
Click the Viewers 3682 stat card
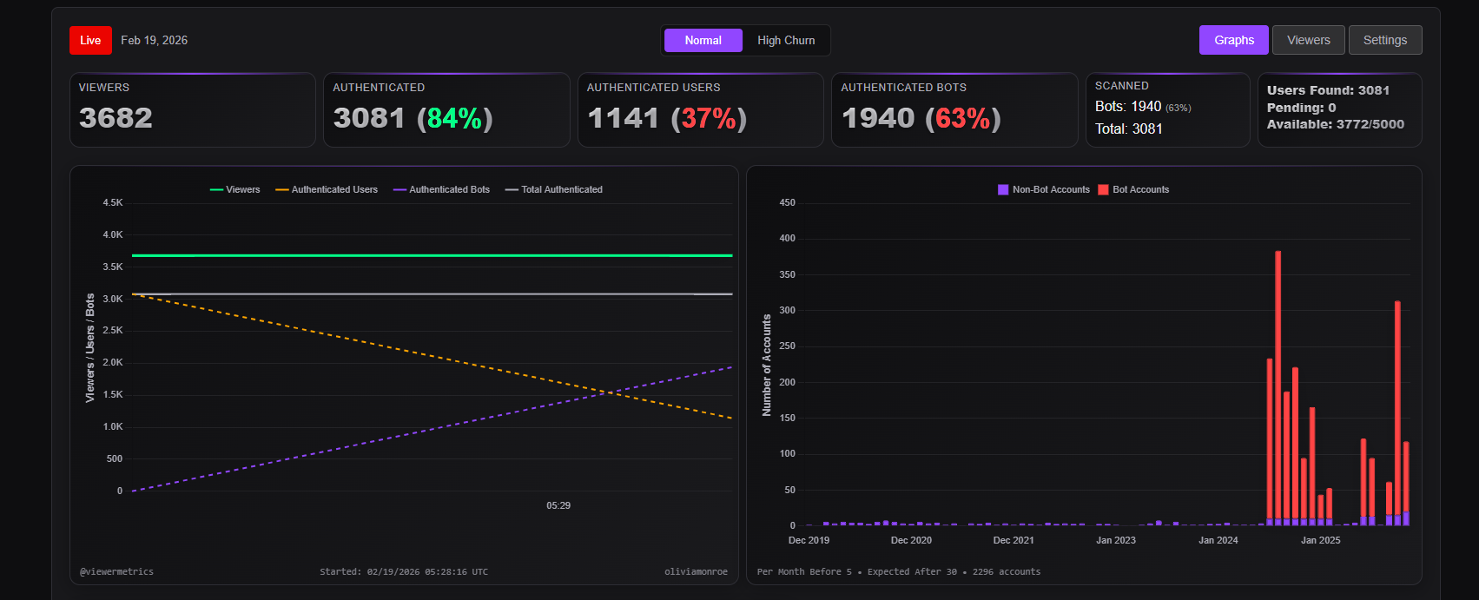(193, 110)
